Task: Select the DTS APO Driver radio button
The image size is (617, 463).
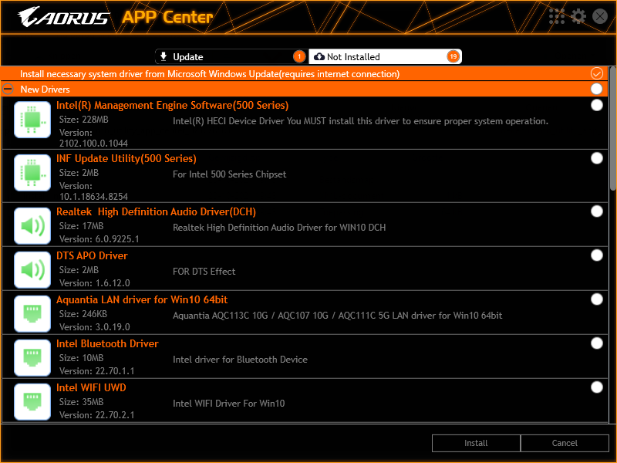Action: 596,255
